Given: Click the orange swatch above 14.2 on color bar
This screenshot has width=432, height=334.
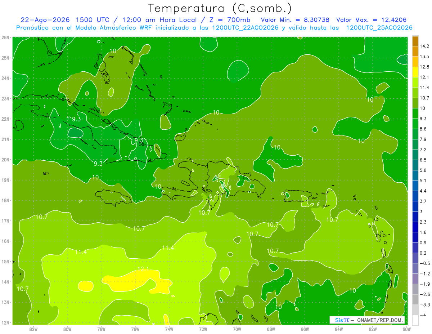Looking at the screenshot, I should pos(415,41).
